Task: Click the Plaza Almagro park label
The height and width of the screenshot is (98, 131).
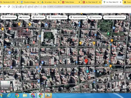Action: point(105,23)
